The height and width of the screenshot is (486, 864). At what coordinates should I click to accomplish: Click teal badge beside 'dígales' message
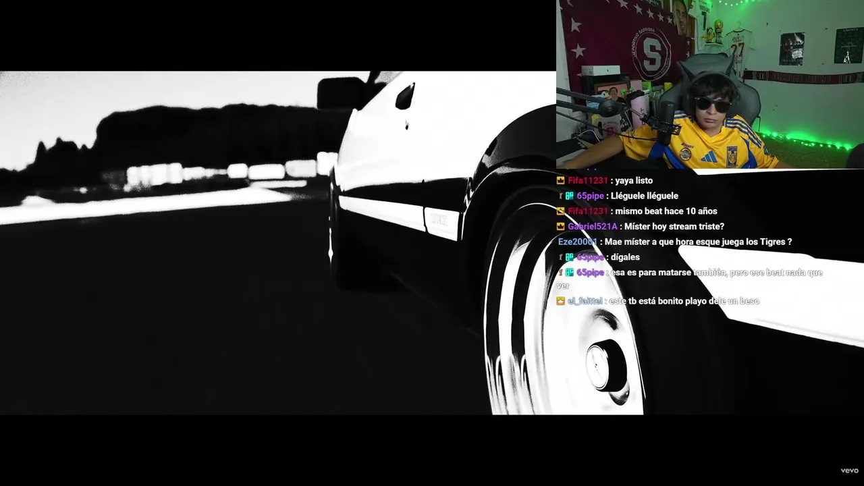tap(570, 257)
